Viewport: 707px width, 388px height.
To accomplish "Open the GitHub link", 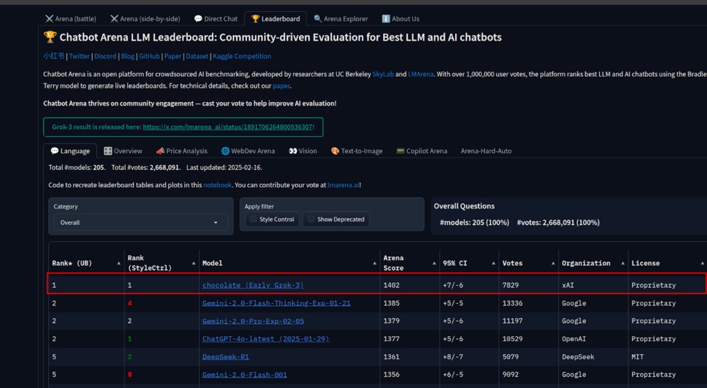I will [149, 56].
